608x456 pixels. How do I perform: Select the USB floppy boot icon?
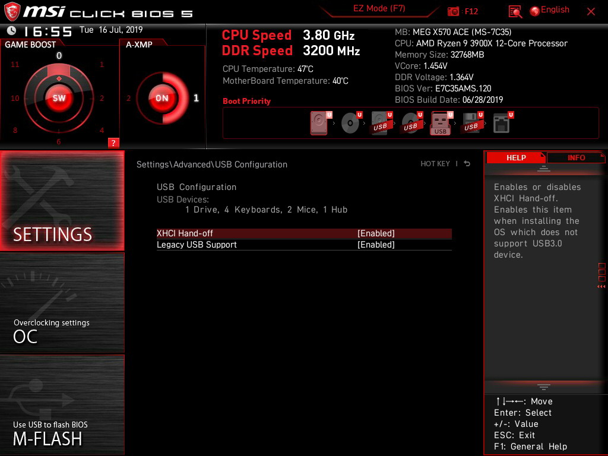[472, 123]
